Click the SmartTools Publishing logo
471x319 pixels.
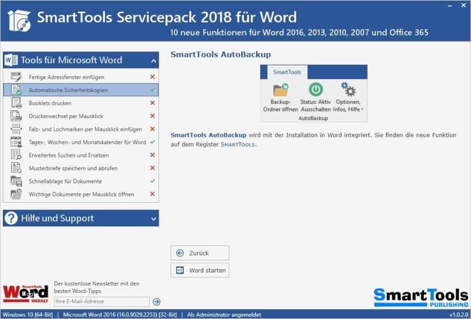(421, 297)
